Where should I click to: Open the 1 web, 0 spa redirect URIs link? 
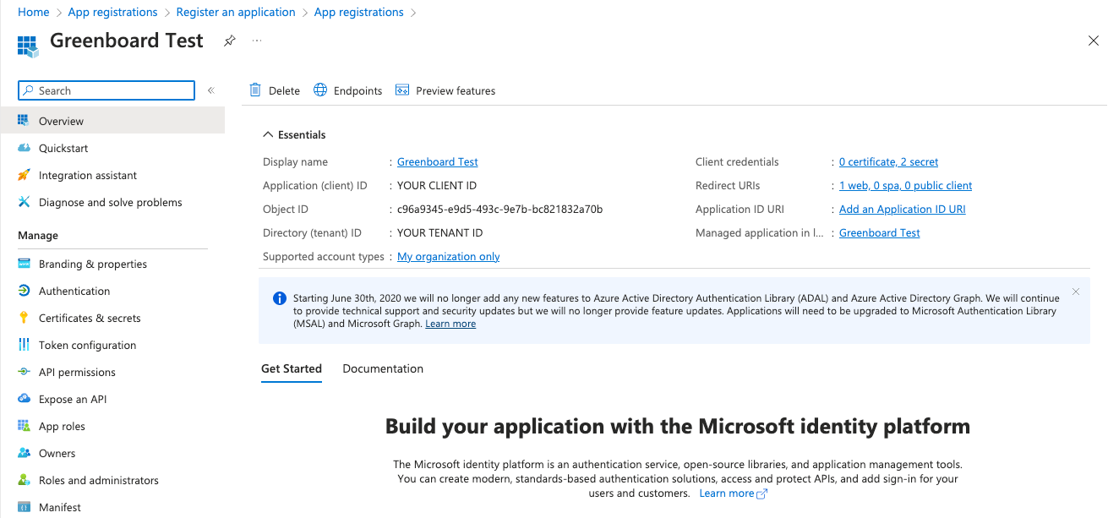click(x=905, y=185)
